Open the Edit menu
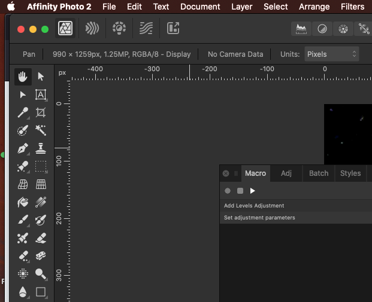The image size is (372, 302). click(134, 7)
